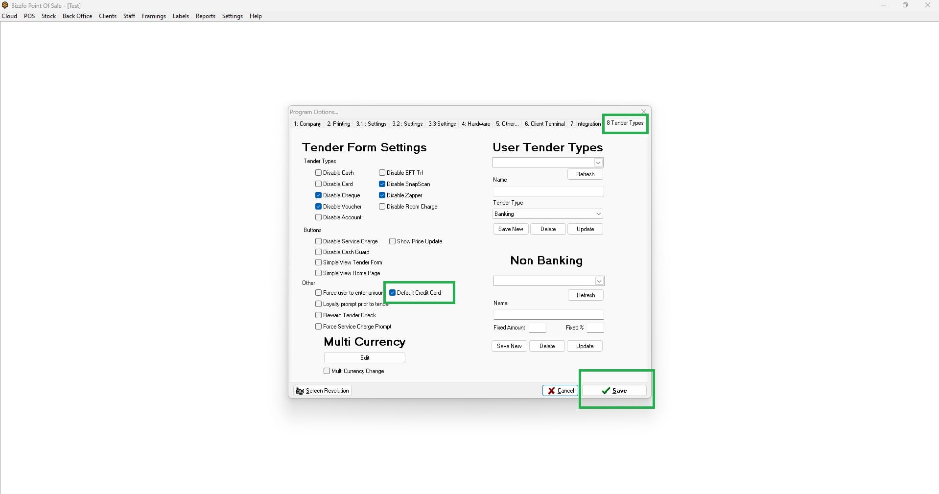Screen dimensions: 939x494
Task: Click the Edit button under Multi Currency
Action: tap(364, 357)
